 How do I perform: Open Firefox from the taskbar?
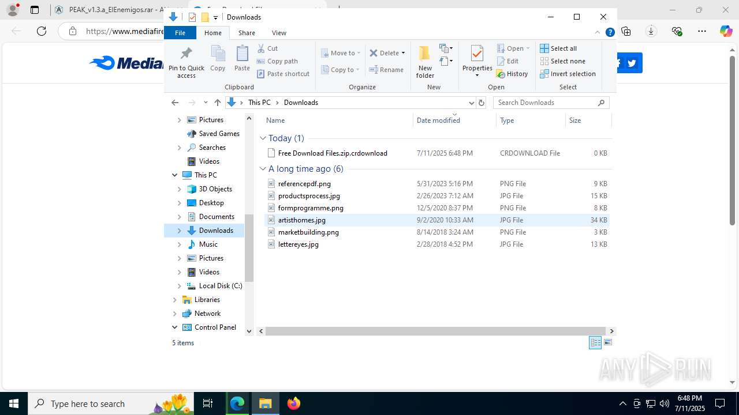(x=294, y=403)
